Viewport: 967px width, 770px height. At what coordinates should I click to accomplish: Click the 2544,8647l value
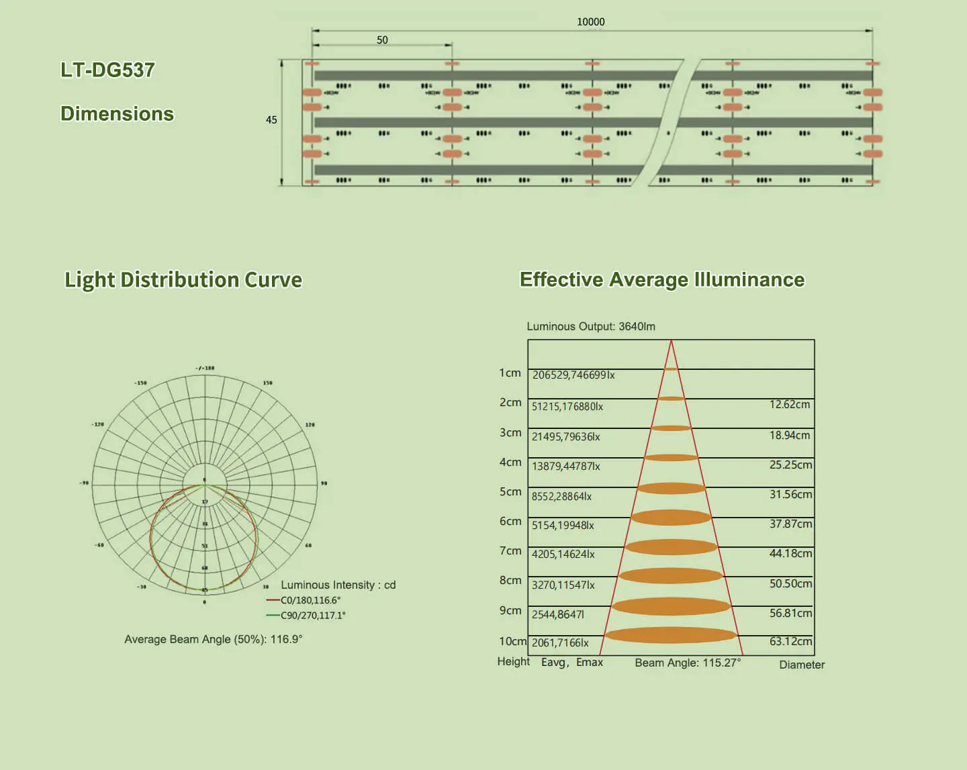click(x=558, y=614)
